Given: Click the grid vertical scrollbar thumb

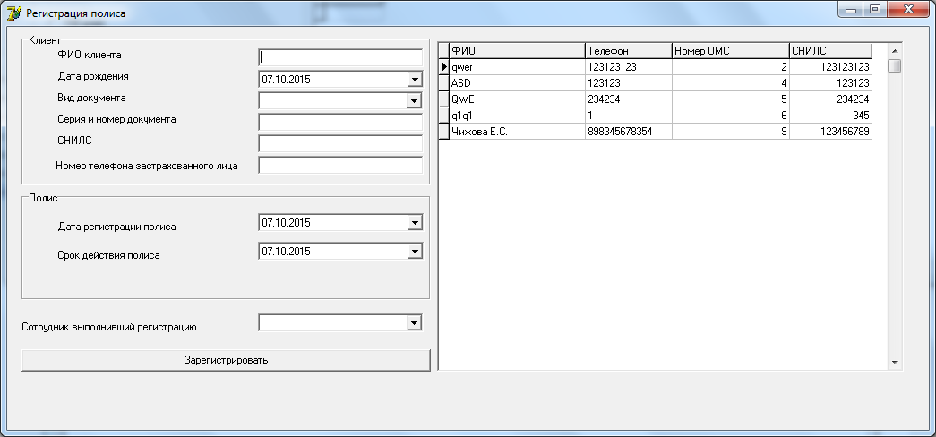Looking at the screenshot, I should pos(894,65).
